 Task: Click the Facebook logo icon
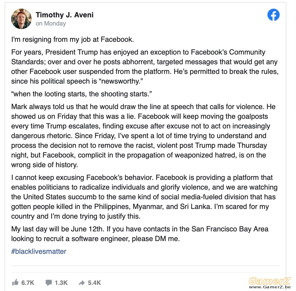click(x=273, y=15)
